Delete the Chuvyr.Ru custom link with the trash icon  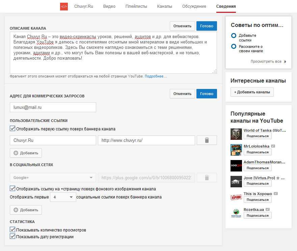click(x=207, y=140)
